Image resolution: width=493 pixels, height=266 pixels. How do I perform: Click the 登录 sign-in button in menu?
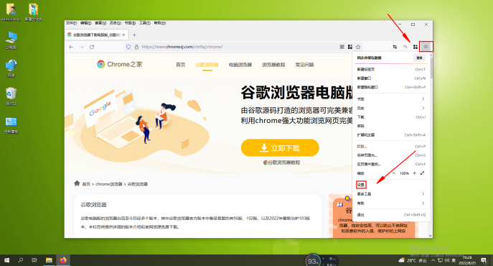click(419, 58)
